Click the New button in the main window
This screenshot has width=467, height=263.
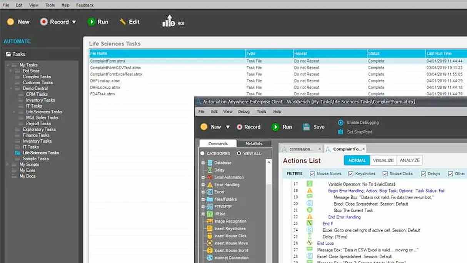[18, 22]
